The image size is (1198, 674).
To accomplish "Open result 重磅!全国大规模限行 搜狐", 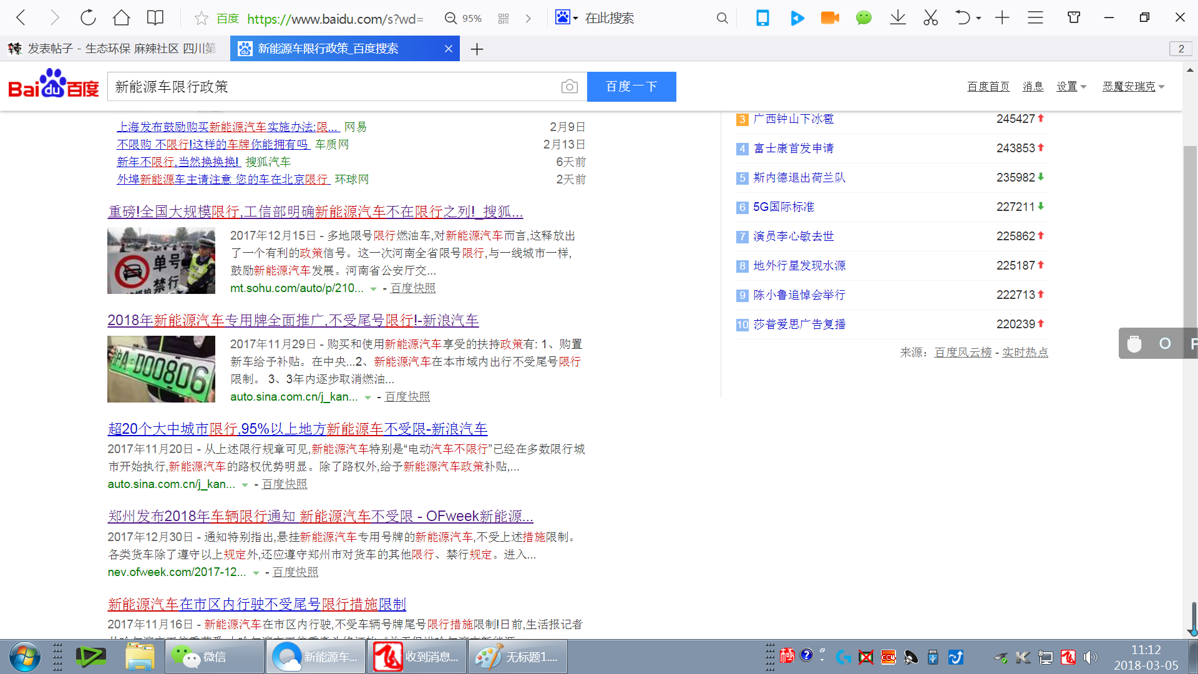I will 315,212.
